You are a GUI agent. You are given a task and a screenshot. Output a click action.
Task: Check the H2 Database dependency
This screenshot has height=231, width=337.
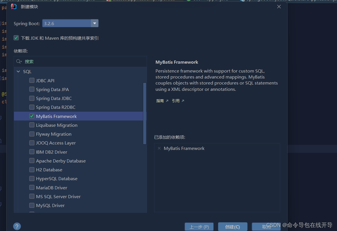32,170
